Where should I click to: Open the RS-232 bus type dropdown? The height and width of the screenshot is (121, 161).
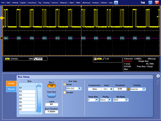coord(80,88)
